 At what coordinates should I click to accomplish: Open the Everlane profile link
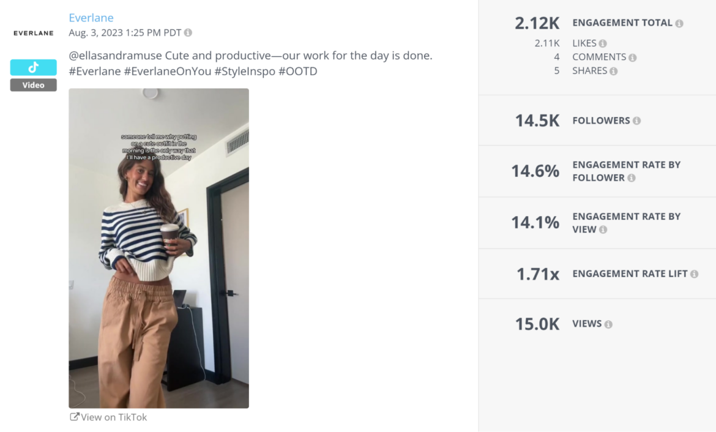click(x=91, y=18)
